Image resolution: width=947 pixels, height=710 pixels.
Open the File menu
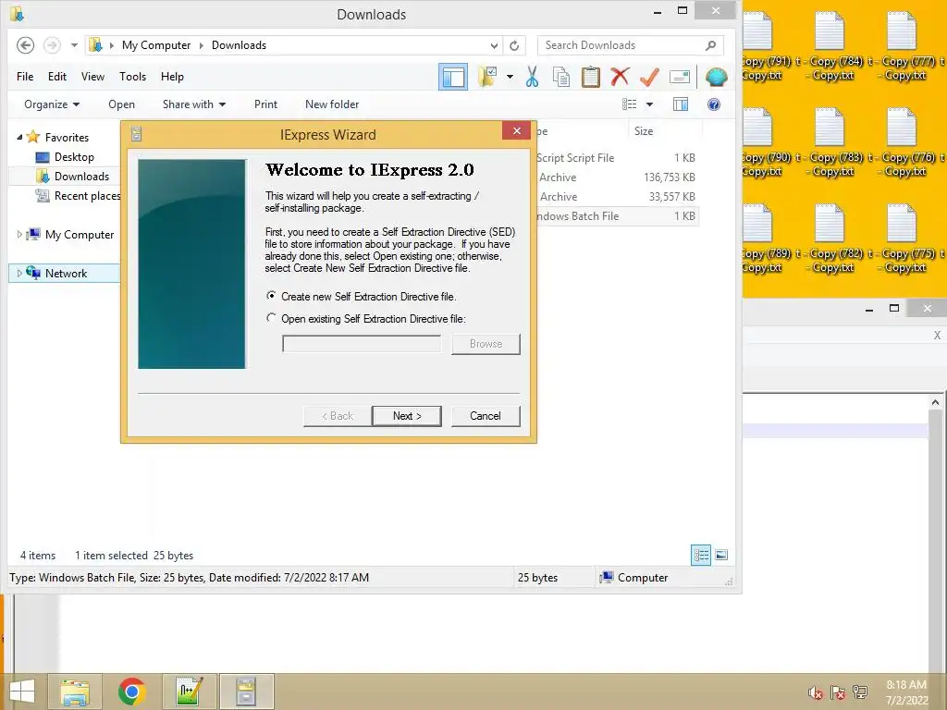point(25,77)
